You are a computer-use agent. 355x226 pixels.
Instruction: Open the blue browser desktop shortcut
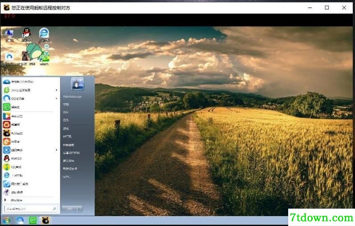pos(44,35)
